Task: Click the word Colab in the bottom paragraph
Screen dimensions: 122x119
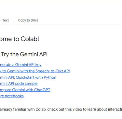Action: 41,109
